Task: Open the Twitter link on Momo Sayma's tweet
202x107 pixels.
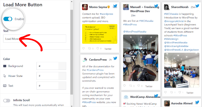Action: (x=108, y=49)
